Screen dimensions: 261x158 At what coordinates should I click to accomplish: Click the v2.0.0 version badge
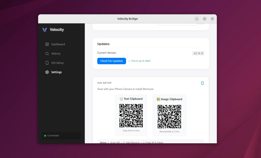pos(198,53)
